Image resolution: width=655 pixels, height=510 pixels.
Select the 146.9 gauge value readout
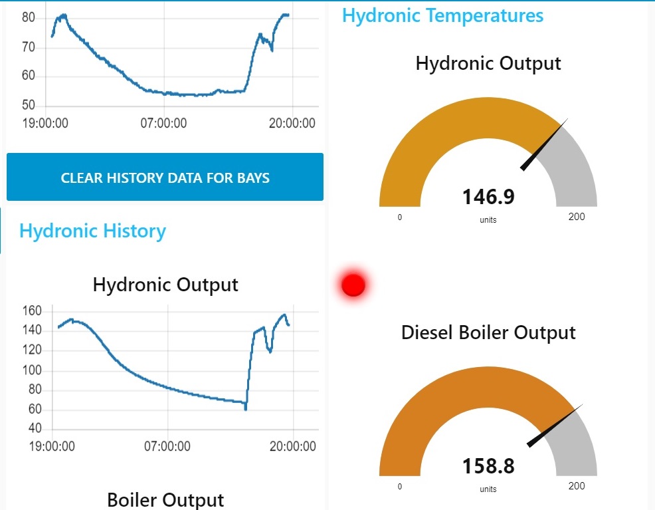488,197
